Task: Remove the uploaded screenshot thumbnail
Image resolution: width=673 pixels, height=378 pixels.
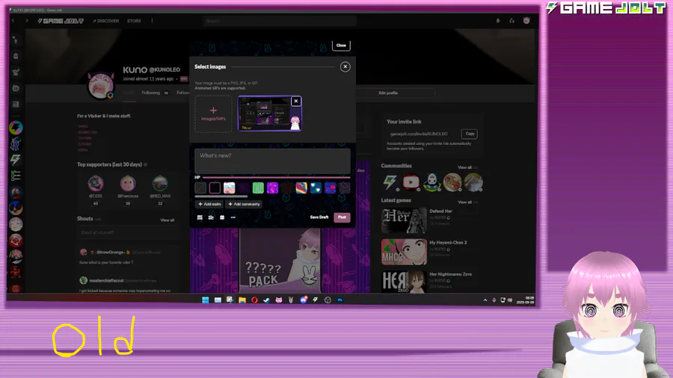Action: click(295, 101)
